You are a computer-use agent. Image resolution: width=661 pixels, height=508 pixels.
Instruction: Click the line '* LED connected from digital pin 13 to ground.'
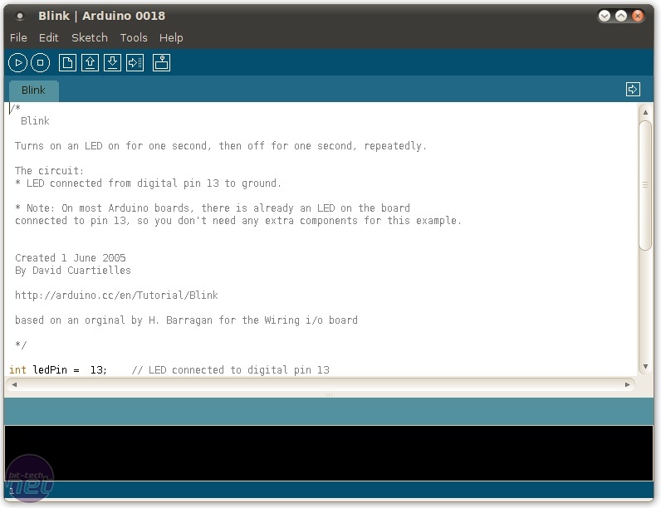coord(148,183)
